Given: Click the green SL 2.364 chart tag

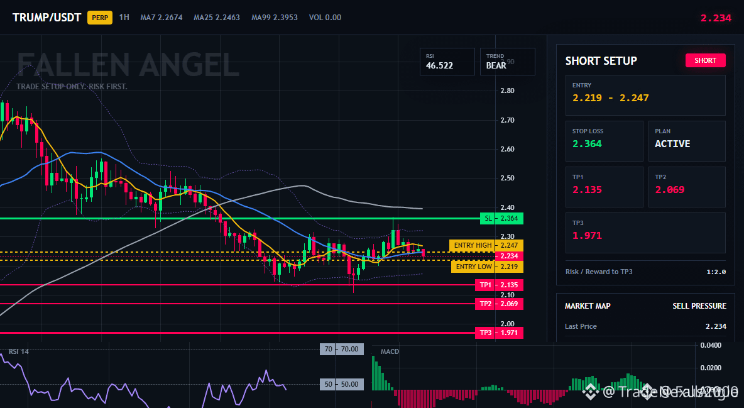Looking at the screenshot, I should (501, 219).
